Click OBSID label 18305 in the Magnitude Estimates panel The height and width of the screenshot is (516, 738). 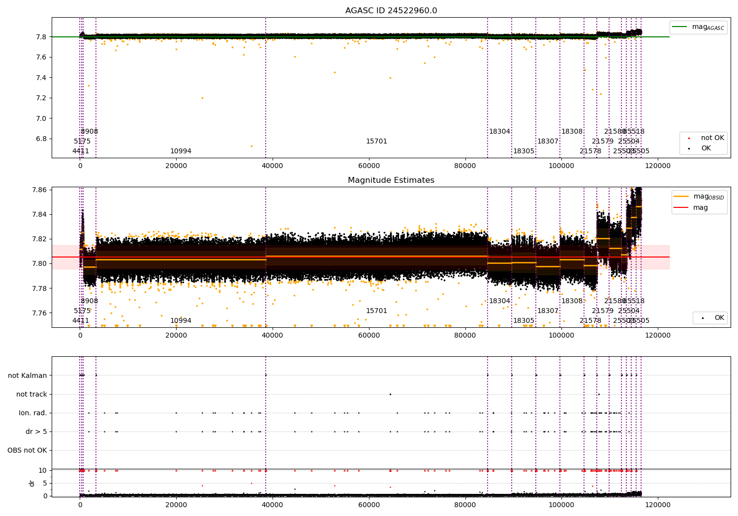pos(523,321)
